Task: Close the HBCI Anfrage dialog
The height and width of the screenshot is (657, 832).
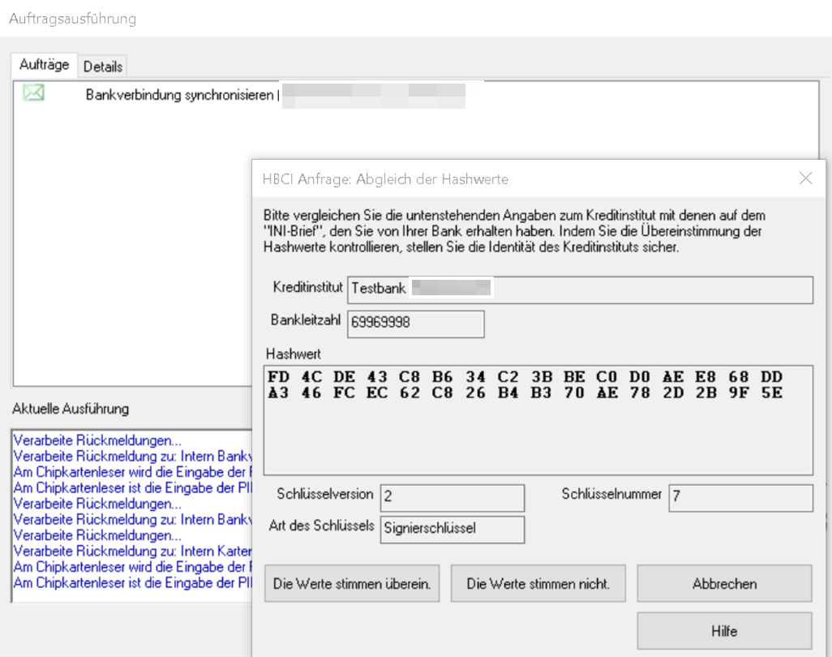Action: pyautogui.click(x=805, y=178)
